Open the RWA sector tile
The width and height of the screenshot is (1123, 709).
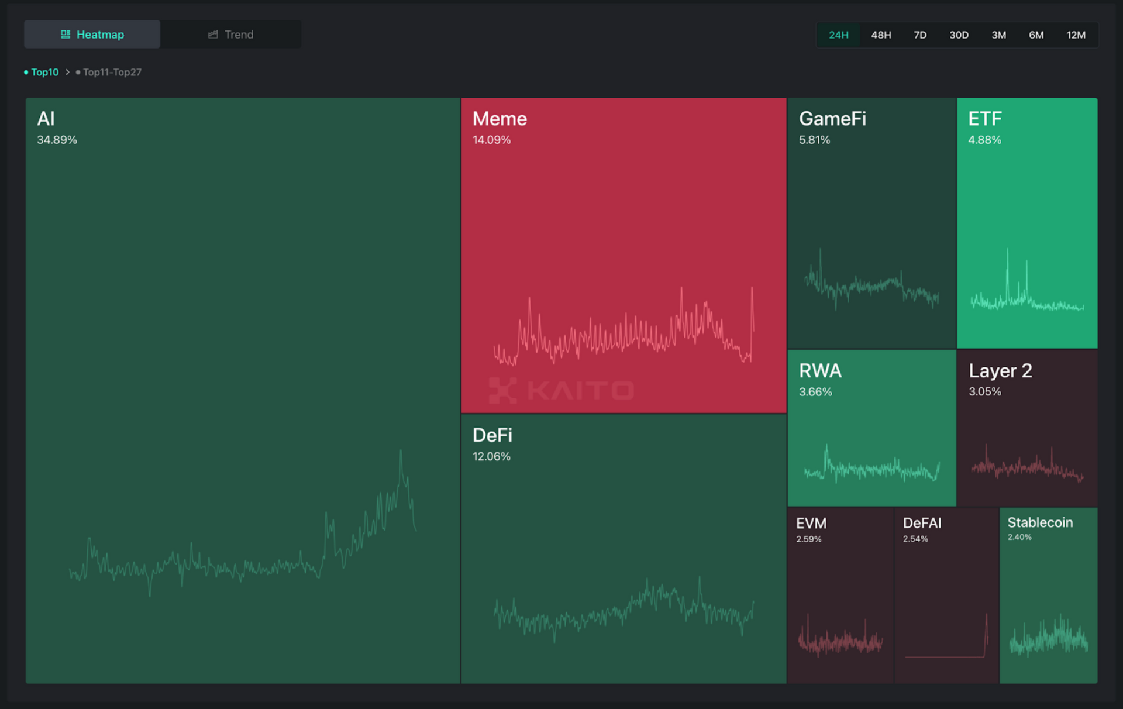click(x=871, y=428)
